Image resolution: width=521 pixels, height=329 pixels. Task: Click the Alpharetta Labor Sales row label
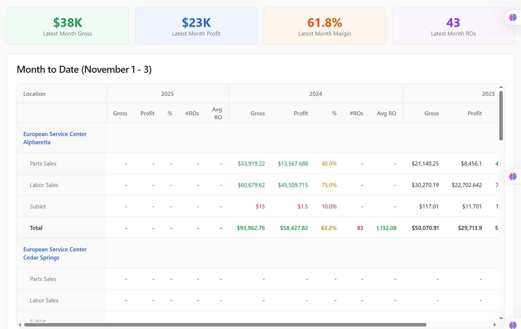pyautogui.click(x=44, y=185)
